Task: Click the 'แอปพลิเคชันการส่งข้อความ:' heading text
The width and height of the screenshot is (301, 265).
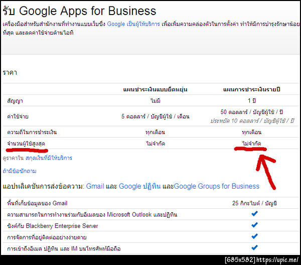Action: click(44, 186)
